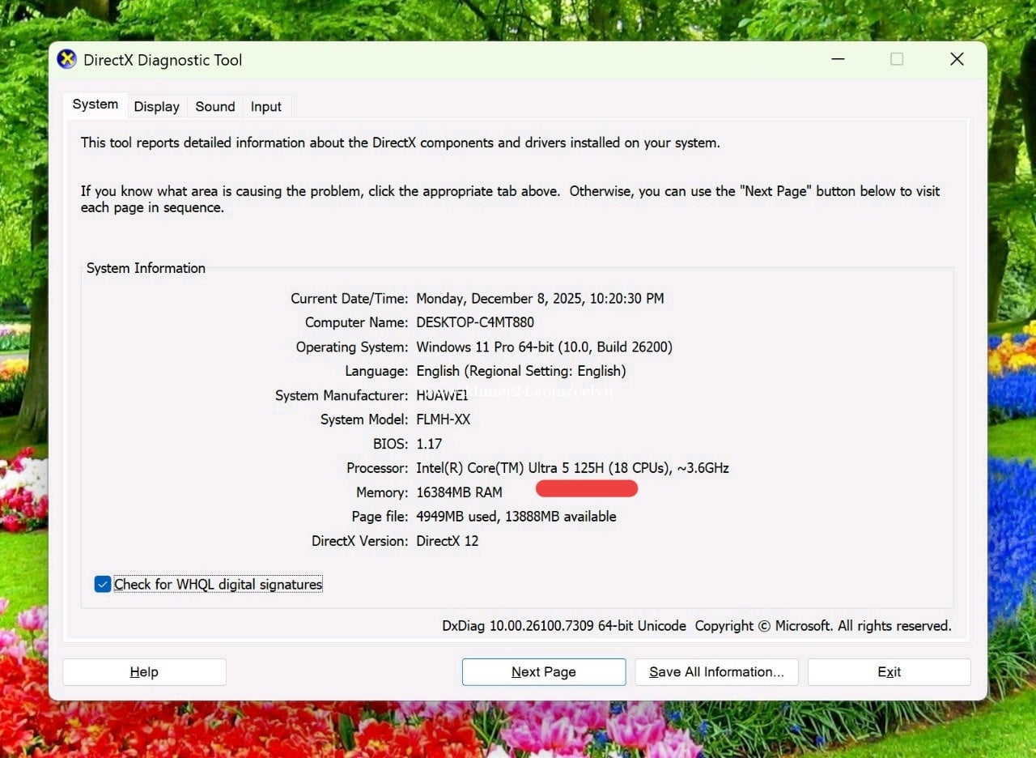Click the DirectX icon in the title bar
The width and height of the screenshot is (1036, 758).
tap(66, 59)
